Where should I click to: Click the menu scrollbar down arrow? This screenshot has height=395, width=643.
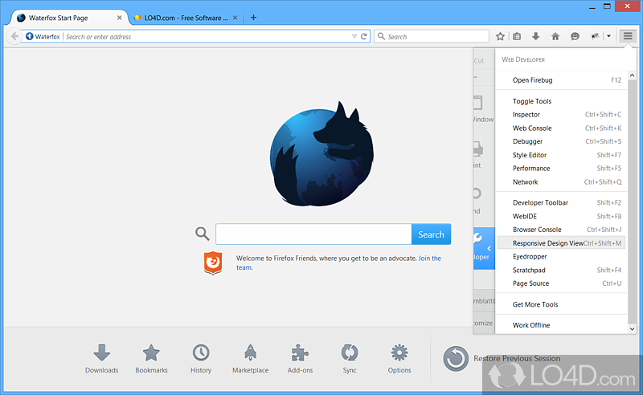pyautogui.click(x=632, y=329)
